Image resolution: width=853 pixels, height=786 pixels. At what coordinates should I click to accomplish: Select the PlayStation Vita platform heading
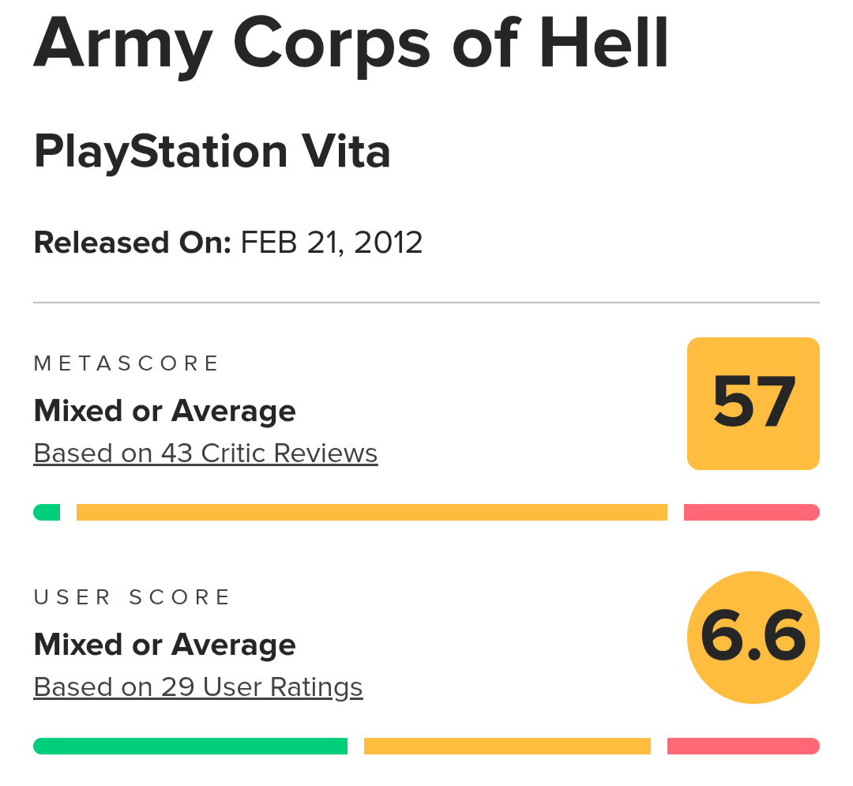point(212,151)
